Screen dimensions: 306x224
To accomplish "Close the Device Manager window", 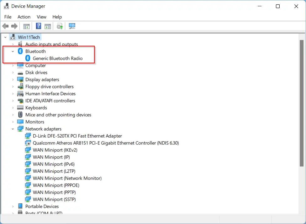I will (x=296, y=6).
